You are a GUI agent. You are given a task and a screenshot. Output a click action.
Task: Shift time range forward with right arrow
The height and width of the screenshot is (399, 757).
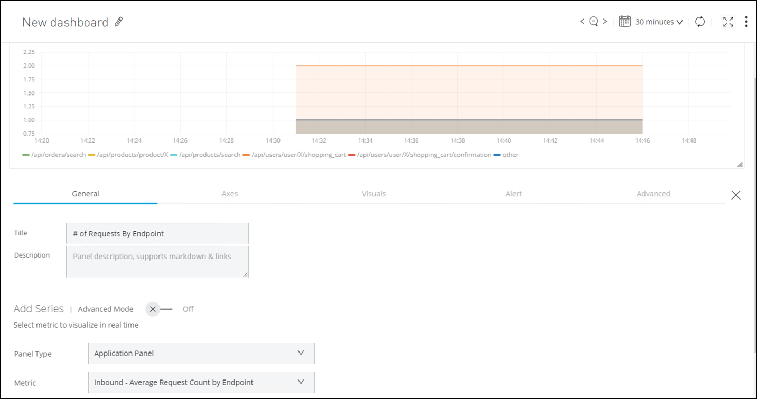coord(605,22)
